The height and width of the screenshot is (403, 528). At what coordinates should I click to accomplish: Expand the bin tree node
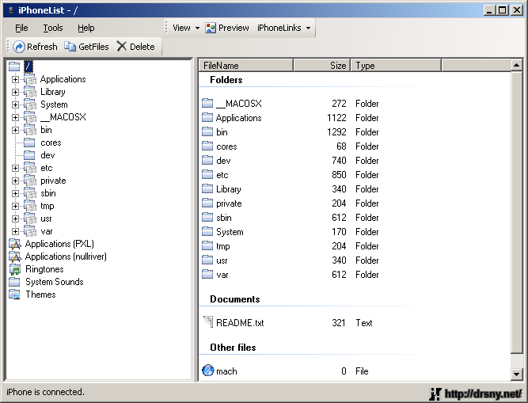click(15, 130)
